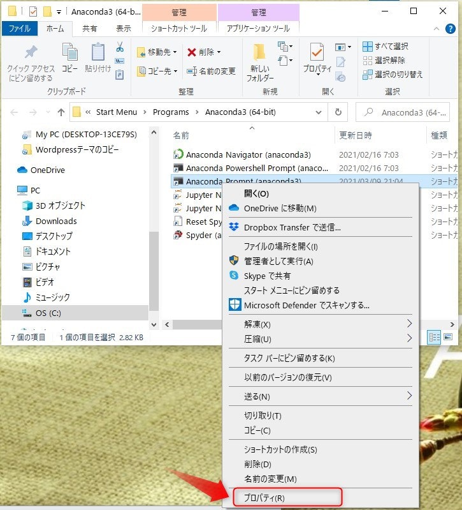The width and height of the screenshot is (462, 510).
Task: Refresh the Anaconda3 folder view
Action: (x=338, y=112)
